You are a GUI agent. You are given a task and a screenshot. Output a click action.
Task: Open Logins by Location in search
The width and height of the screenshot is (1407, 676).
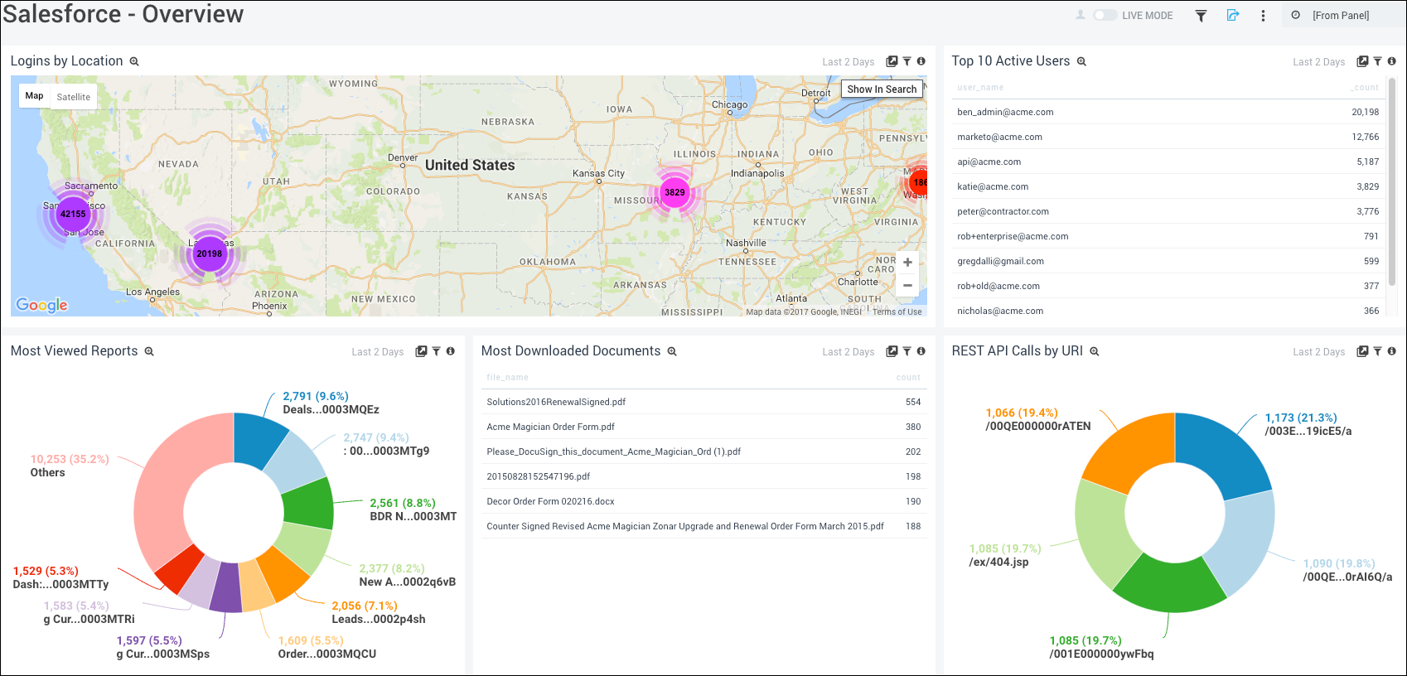[134, 61]
